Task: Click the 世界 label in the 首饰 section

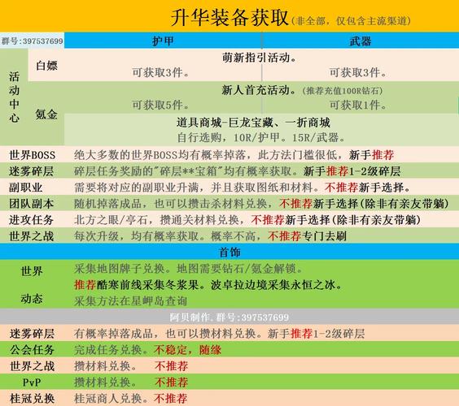Action: (x=32, y=271)
